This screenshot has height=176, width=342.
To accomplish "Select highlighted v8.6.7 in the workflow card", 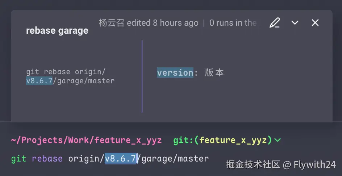I will [x=39, y=81].
